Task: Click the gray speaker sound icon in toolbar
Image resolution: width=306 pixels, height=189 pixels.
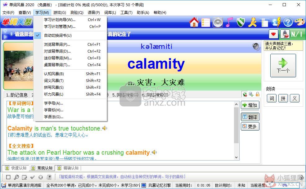Action: [x=218, y=22]
